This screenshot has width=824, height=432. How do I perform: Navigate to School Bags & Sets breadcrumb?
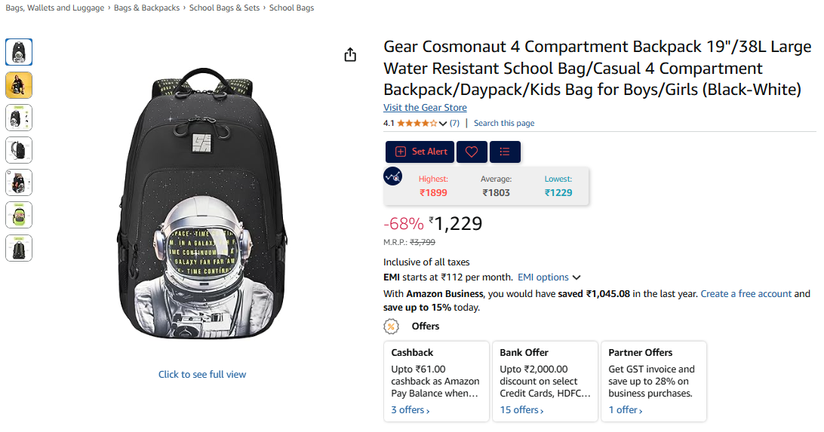224,8
